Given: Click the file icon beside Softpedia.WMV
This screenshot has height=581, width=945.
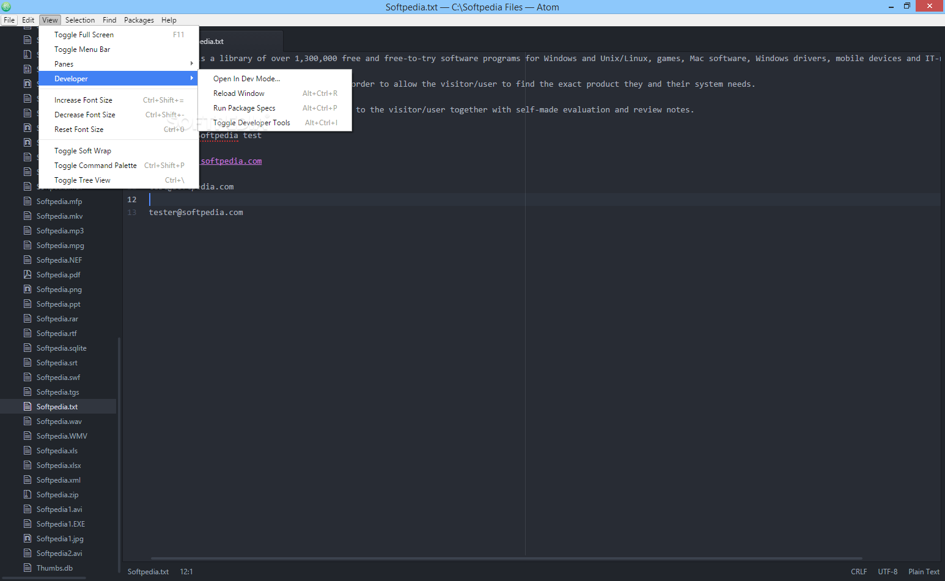Looking at the screenshot, I should coord(28,436).
